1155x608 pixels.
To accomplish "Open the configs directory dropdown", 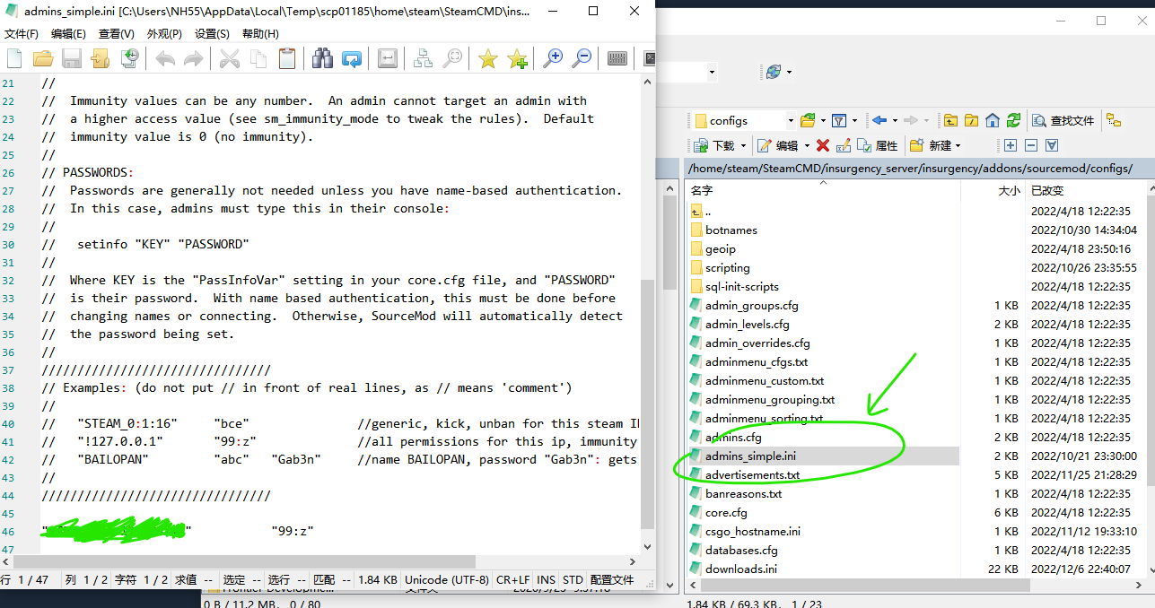I will (x=791, y=120).
